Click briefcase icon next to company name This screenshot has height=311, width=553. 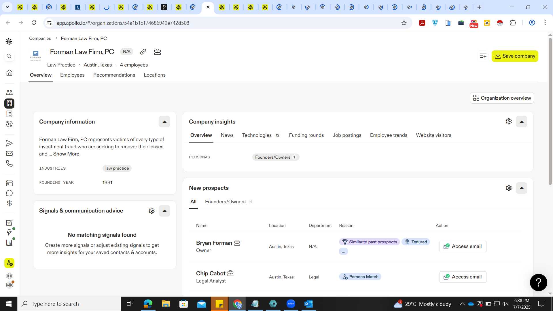point(157,52)
